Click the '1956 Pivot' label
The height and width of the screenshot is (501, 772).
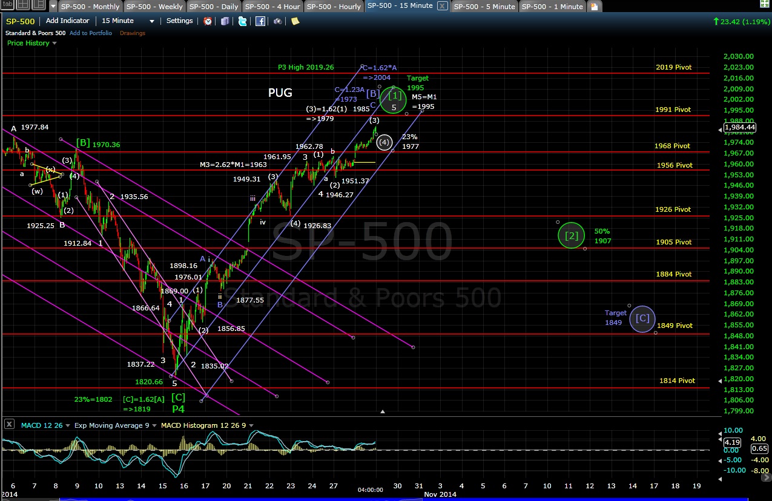tap(675, 165)
